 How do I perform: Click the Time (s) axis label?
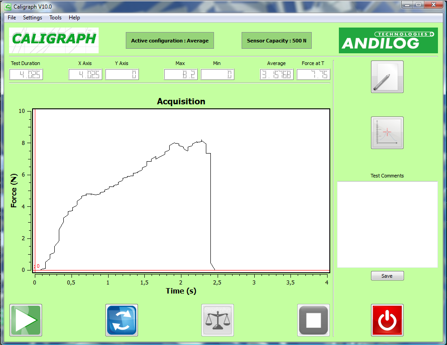tap(181, 291)
